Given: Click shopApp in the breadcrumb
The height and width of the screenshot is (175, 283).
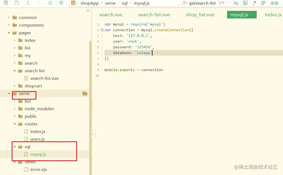Looking at the screenshot, I should [x=90, y=3].
